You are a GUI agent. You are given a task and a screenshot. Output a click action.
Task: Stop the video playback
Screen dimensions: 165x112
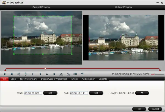(12, 74)
